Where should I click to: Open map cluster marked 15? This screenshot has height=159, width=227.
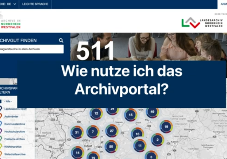click(131, 115)
